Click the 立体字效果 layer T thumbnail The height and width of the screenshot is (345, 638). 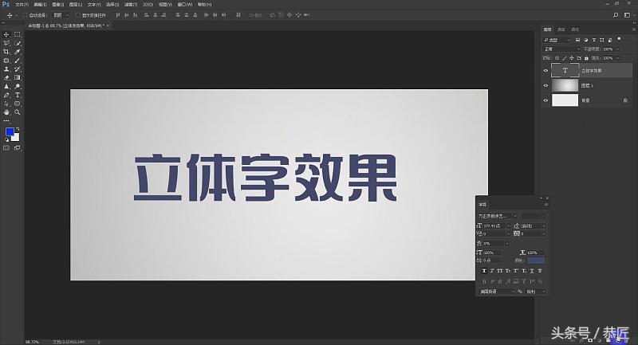[565, 70]
